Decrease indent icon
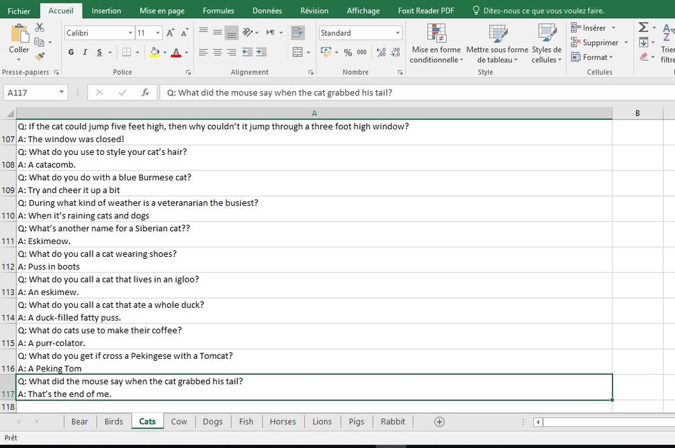Image resolution: width=675 pixels, height=448 pixels. 248,52
